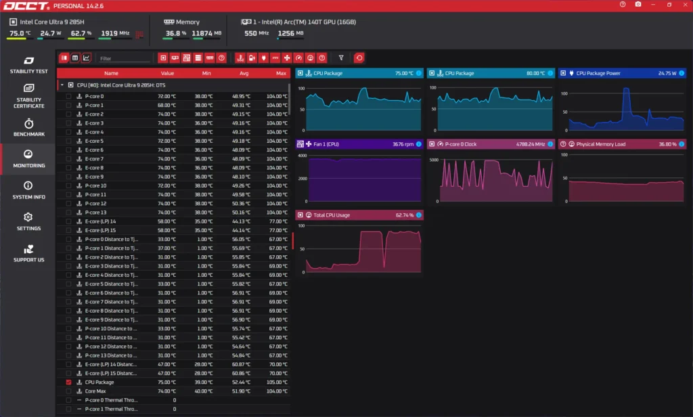This screenshot has width=693, height=417.
Task: Click the sensor Filter text field
Action: coord(125,59)
